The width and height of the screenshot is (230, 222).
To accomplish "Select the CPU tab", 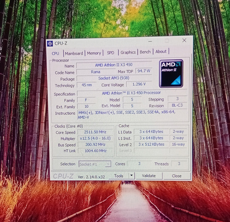I will pyautogui.click(x=55, y=54).
